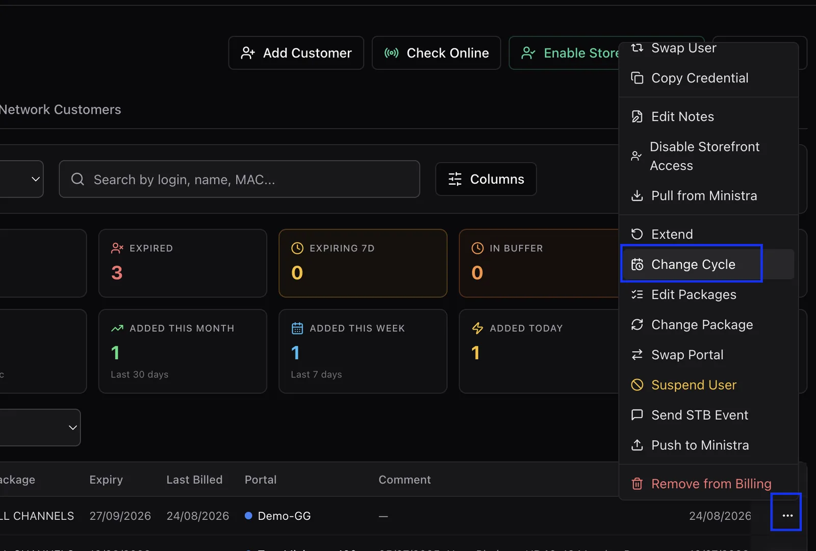The width and height of the screenshot is (816, 551).
Task: Choose Copy Credential menu entry
Action: pyautogui.click(x=708, y=78)
